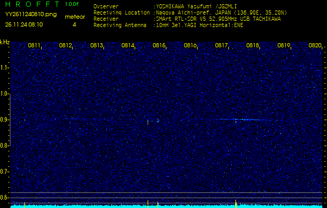Viewport: 327px width, 208px height.
Task: Click the yellow bottom spike under 0818
Action: [x=236, y=202]
